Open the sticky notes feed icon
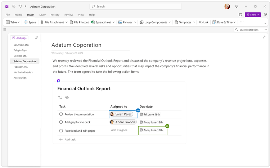 [240, 15]
